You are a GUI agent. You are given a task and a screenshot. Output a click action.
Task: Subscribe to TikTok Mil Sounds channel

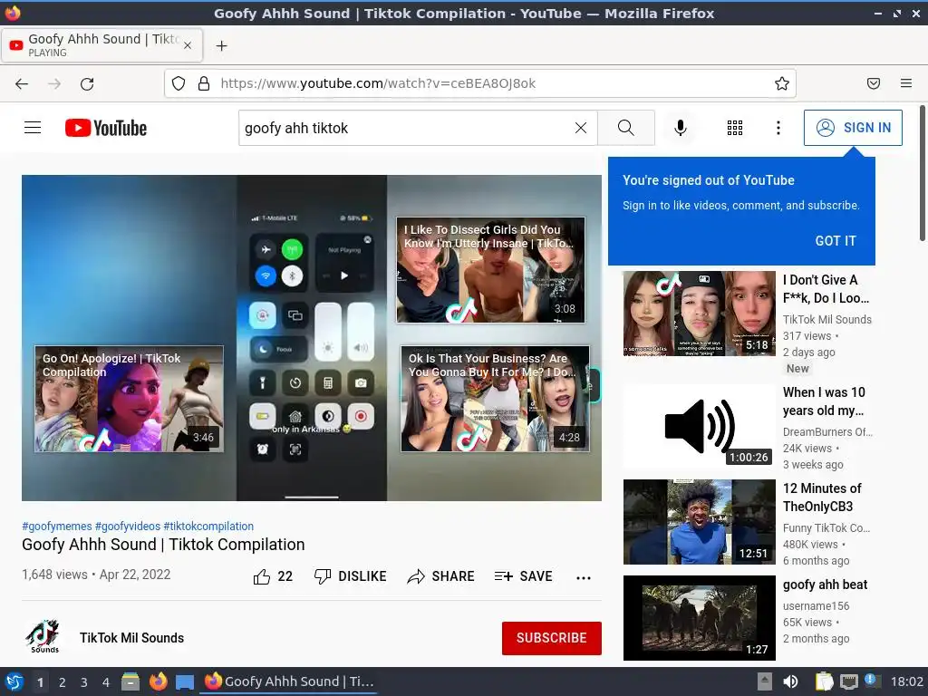[552, 638]
